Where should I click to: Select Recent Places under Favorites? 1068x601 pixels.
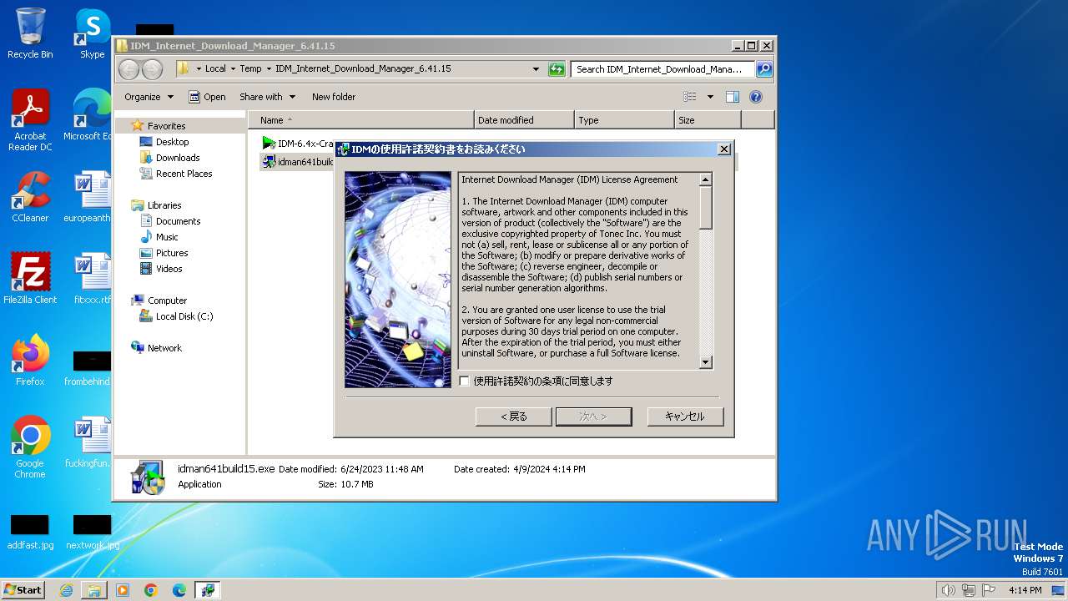[x=184, y=174]
